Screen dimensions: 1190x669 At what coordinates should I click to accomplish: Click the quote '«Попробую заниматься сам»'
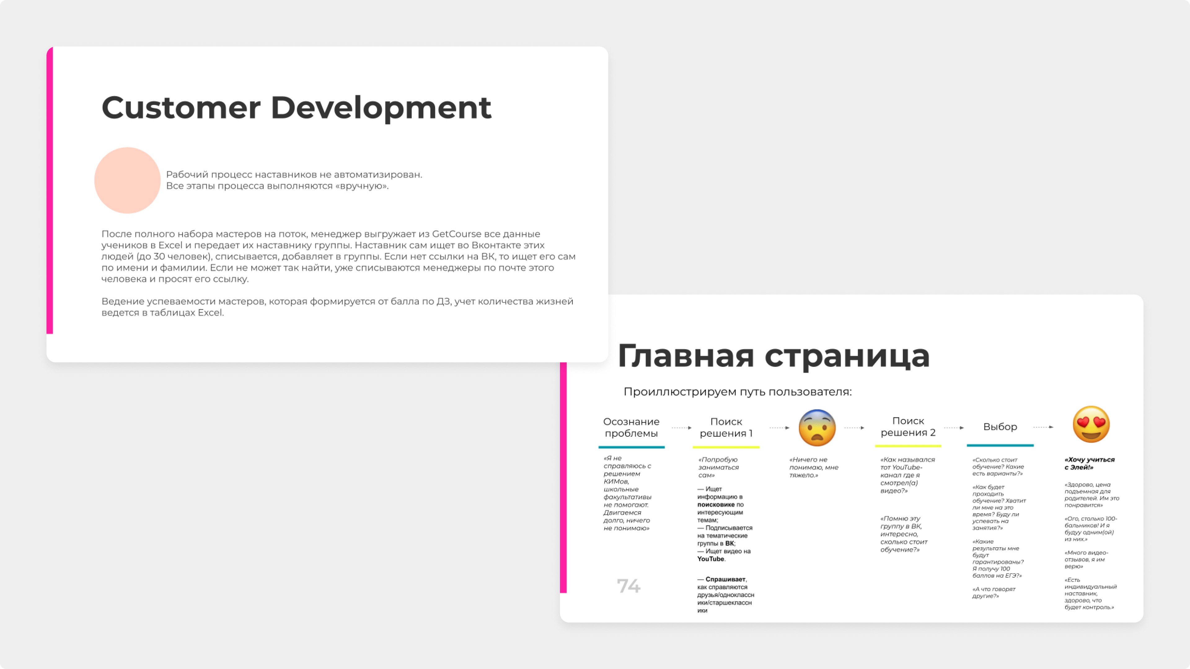(718, 467)
